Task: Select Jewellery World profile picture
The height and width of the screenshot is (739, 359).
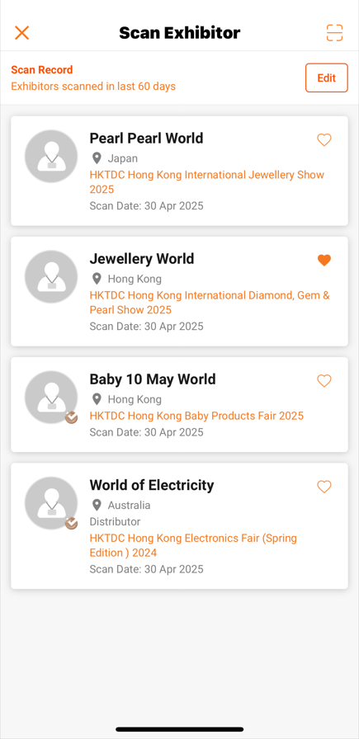Action: click(51, 276)
